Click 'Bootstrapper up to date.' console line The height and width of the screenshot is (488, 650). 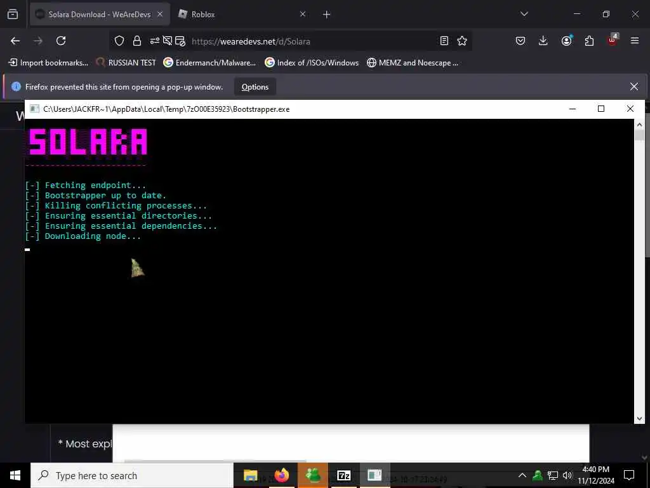(x=95, y=196)
